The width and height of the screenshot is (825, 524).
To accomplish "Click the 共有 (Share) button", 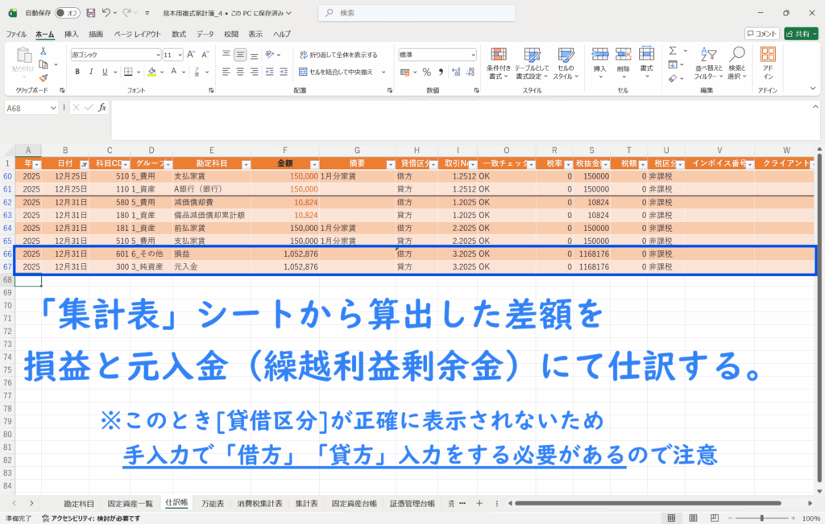I will click(800, 34).
